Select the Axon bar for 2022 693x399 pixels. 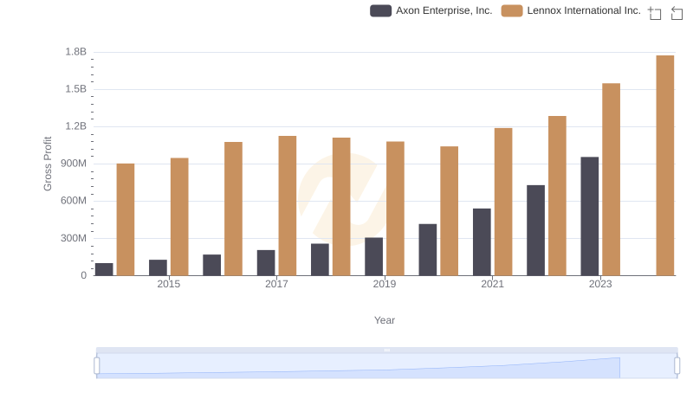click(x=535, y=230)
